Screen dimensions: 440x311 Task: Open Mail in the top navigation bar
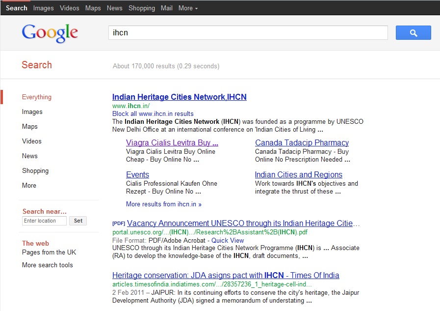pos(167,8)
